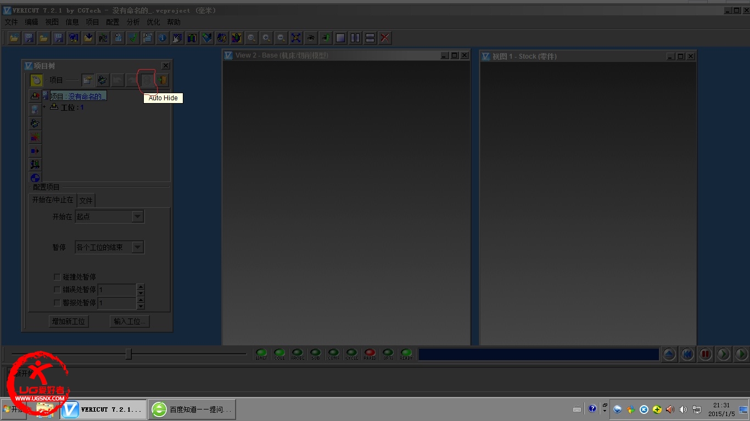The height and width of the screenshot is (421, 750).
Task: Click the Save In Process (IP) icon
Action: pos(59,38)
